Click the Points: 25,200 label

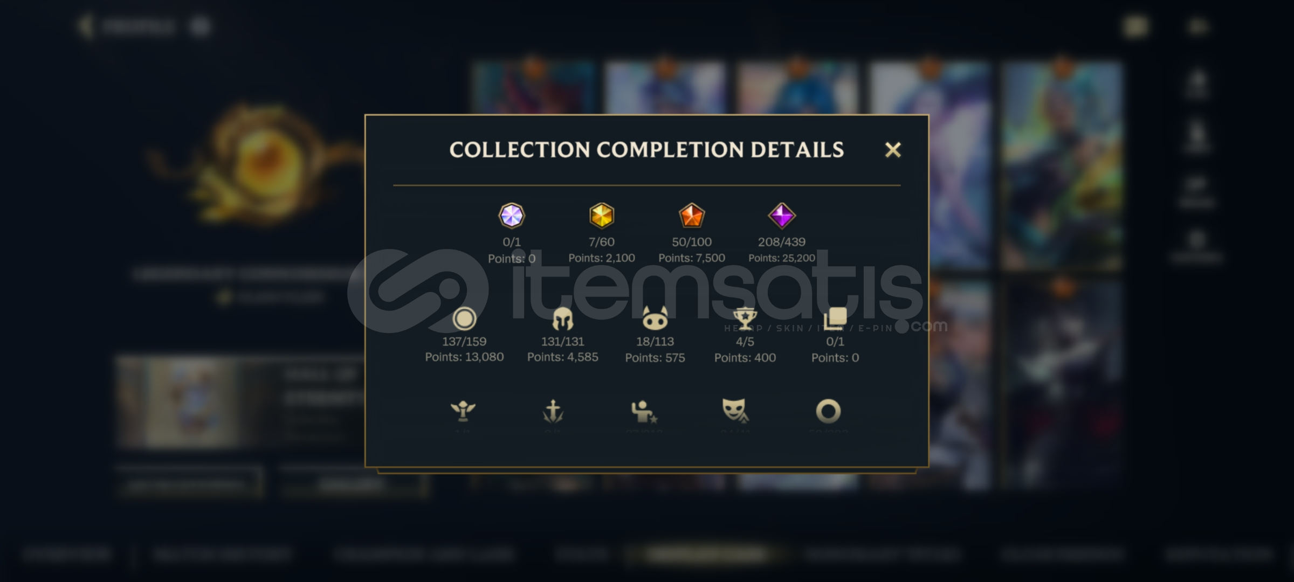(x=782, y=258)
